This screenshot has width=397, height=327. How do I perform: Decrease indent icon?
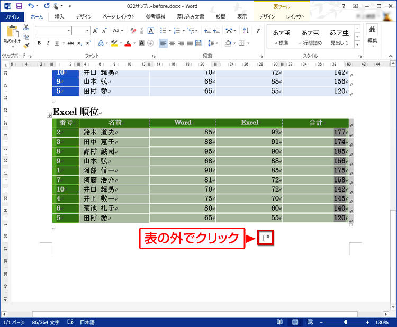tap(207, 31)
